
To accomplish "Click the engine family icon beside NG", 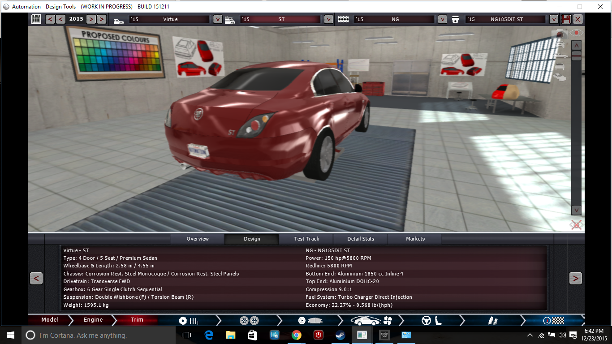I will pos(344,20).
